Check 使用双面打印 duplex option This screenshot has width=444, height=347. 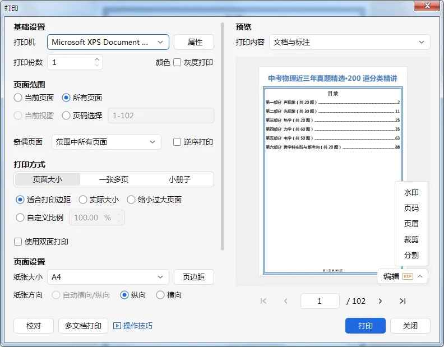(x=18, y=242)
